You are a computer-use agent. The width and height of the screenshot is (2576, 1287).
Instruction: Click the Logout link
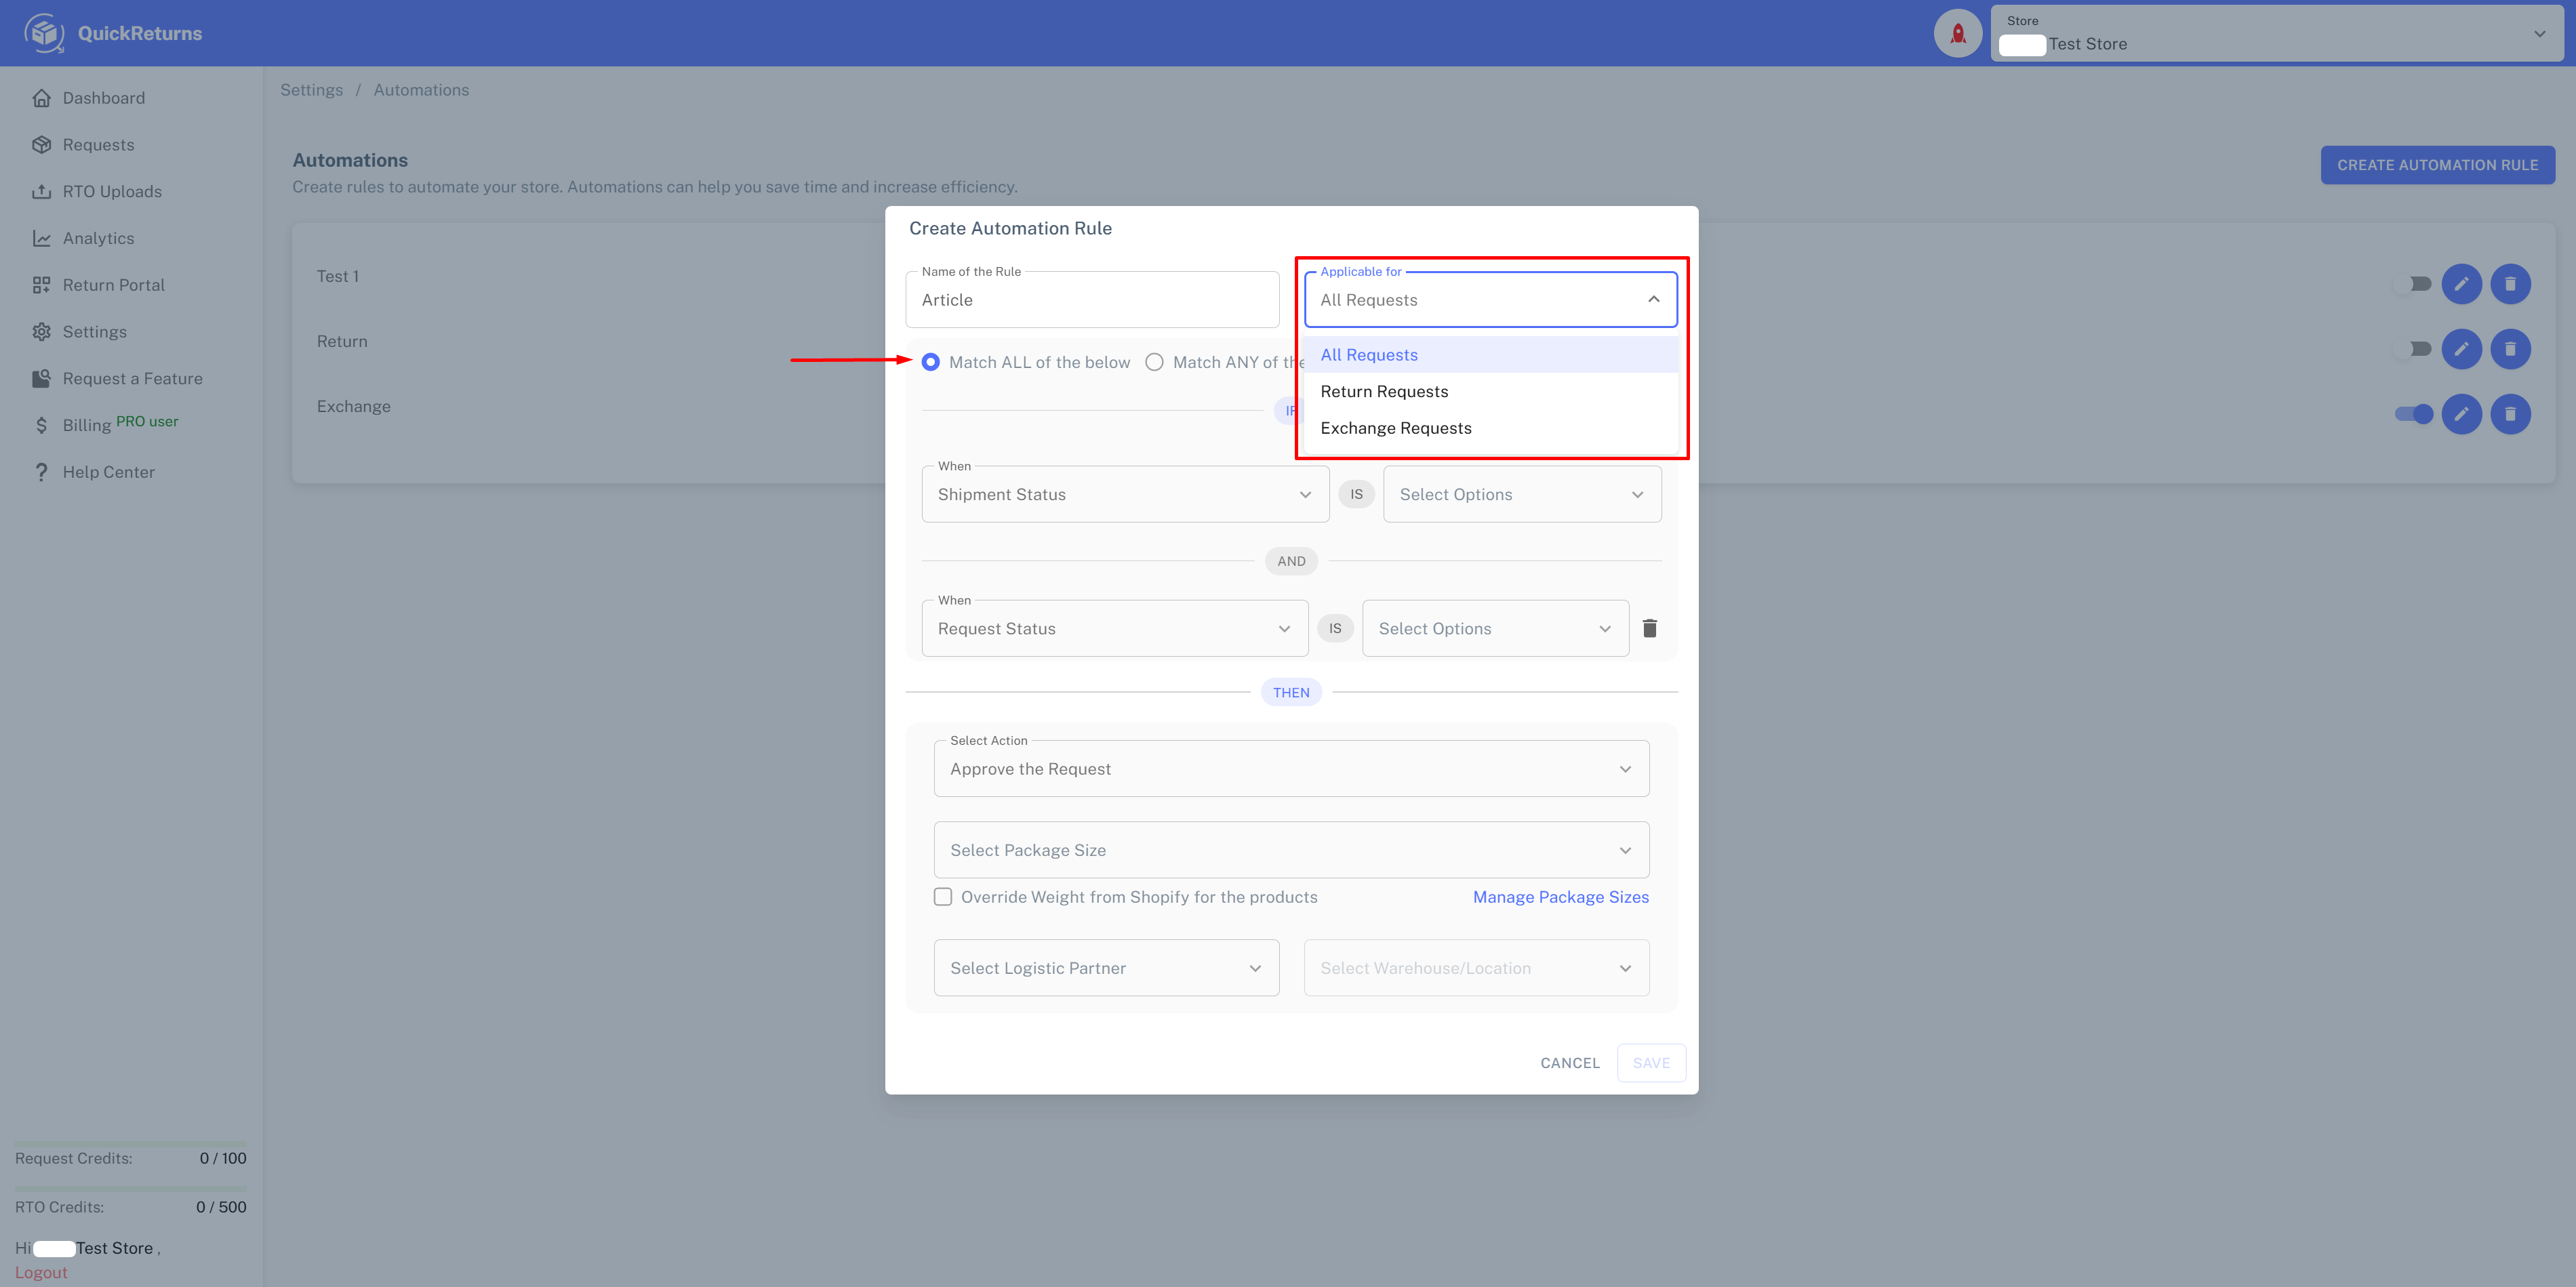coord(41,1272)
